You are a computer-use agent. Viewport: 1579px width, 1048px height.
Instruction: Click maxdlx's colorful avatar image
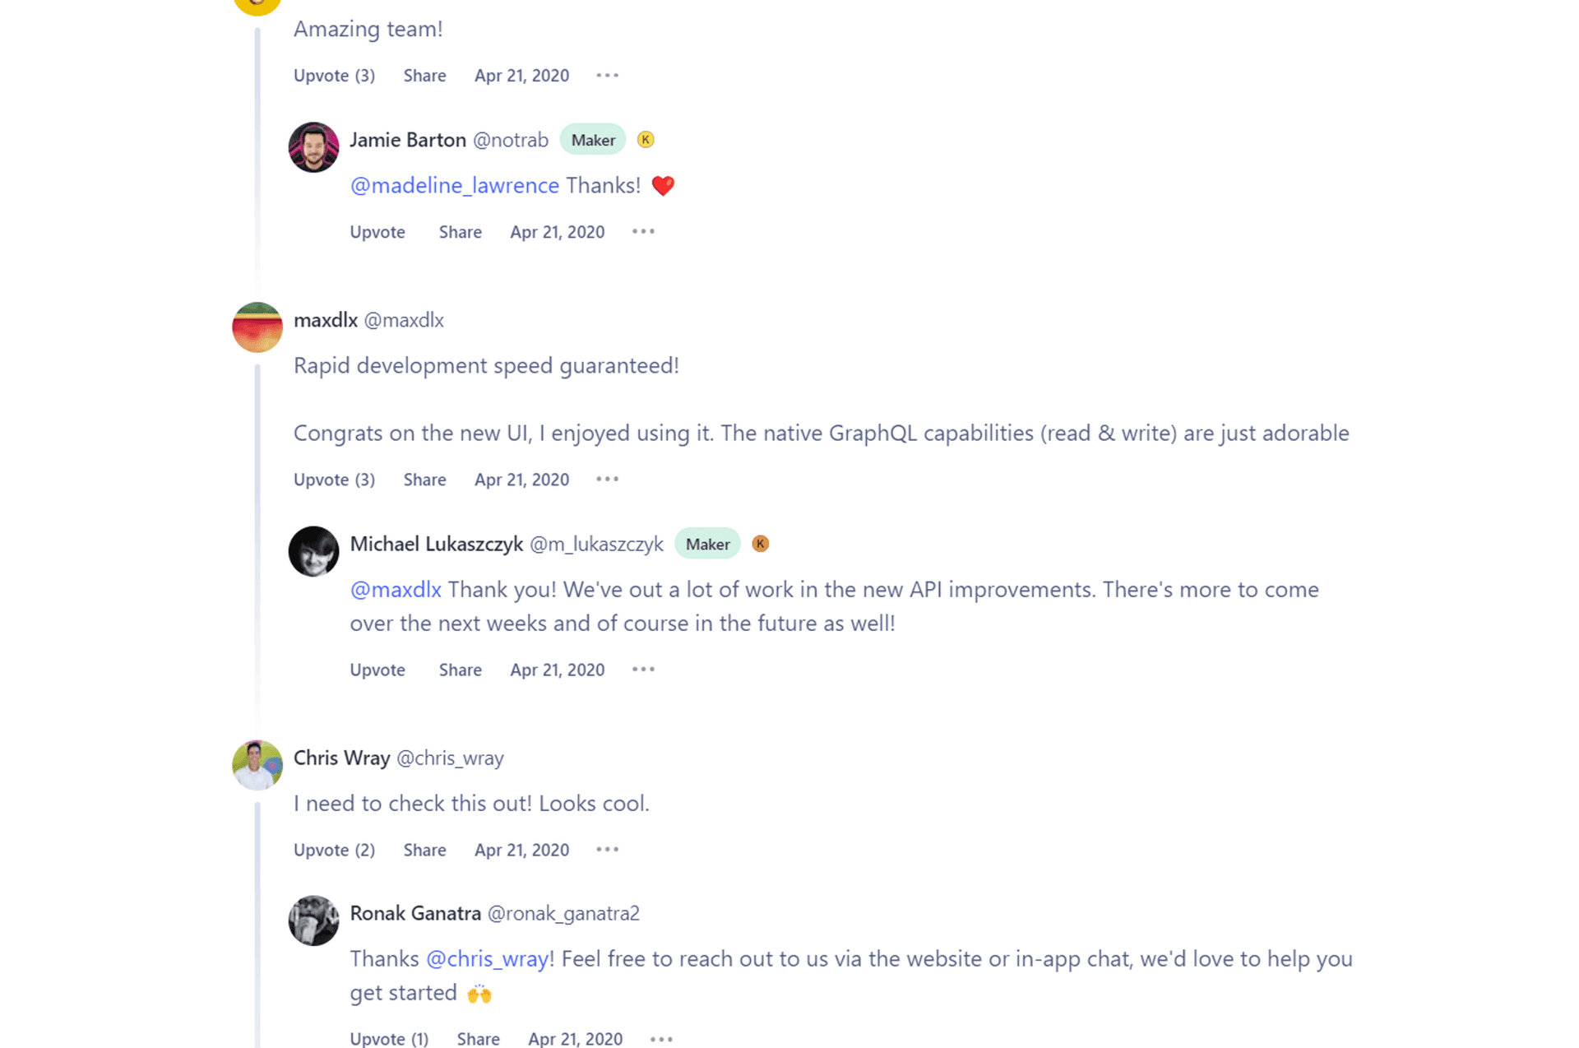coord(257,327)
